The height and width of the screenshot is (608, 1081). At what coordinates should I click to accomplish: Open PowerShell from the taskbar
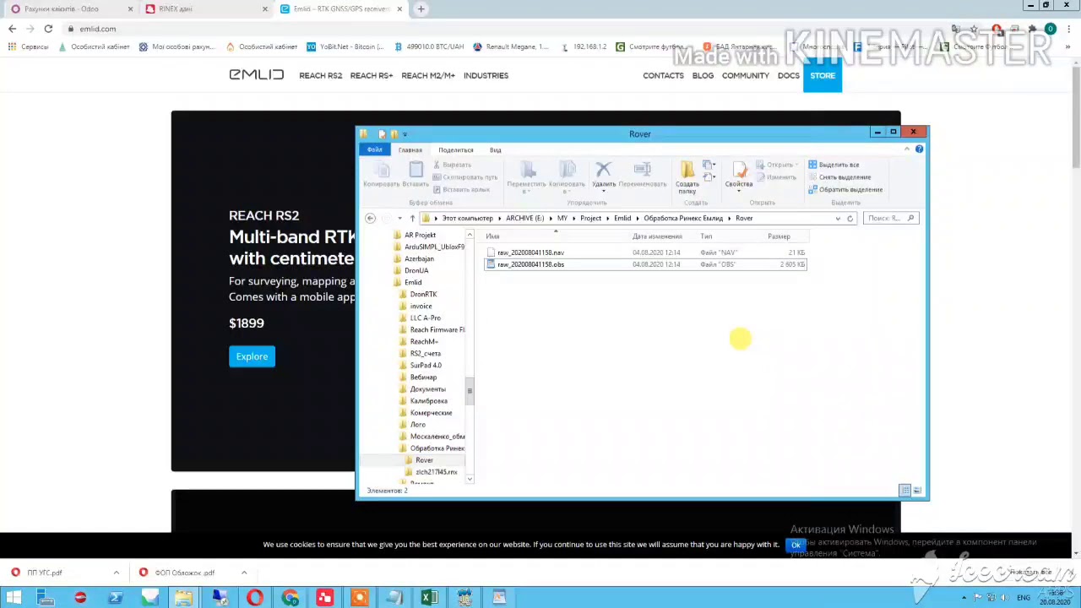click(116, 598)
